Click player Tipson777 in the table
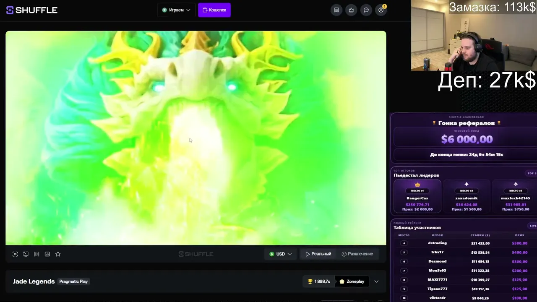The image size is (537, 302). pos(437,289)
